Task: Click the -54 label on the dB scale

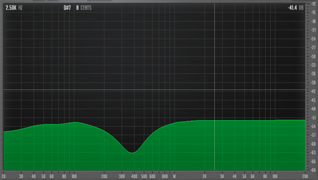Action: (313, 126)
